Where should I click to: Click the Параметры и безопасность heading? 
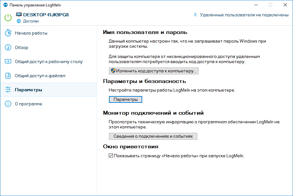click(x=144, y=81)
